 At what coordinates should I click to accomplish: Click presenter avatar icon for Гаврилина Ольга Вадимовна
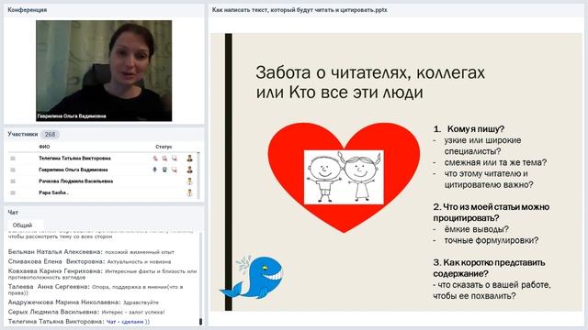tap(190, 170)
